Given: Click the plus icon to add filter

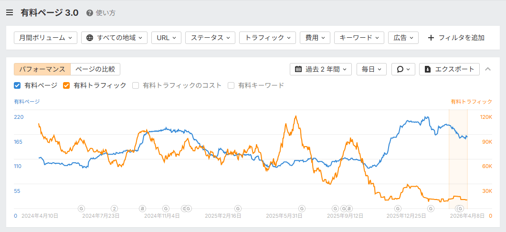Looking at the screenshot, I should pyautogui.click(x=431, y=38).
